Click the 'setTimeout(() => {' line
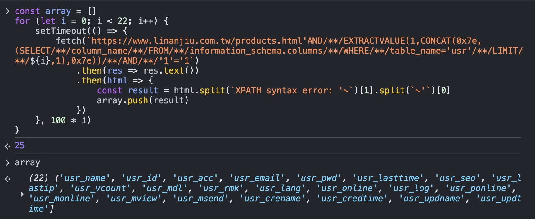535x219 pixels. pyautogui.click(x=81, y=31)
